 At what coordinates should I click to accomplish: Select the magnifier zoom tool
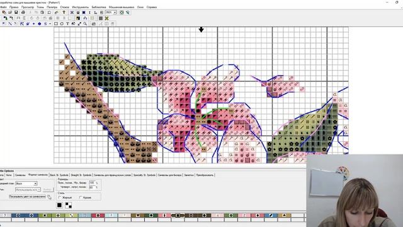pyautogui.click(x=85, y=24)
